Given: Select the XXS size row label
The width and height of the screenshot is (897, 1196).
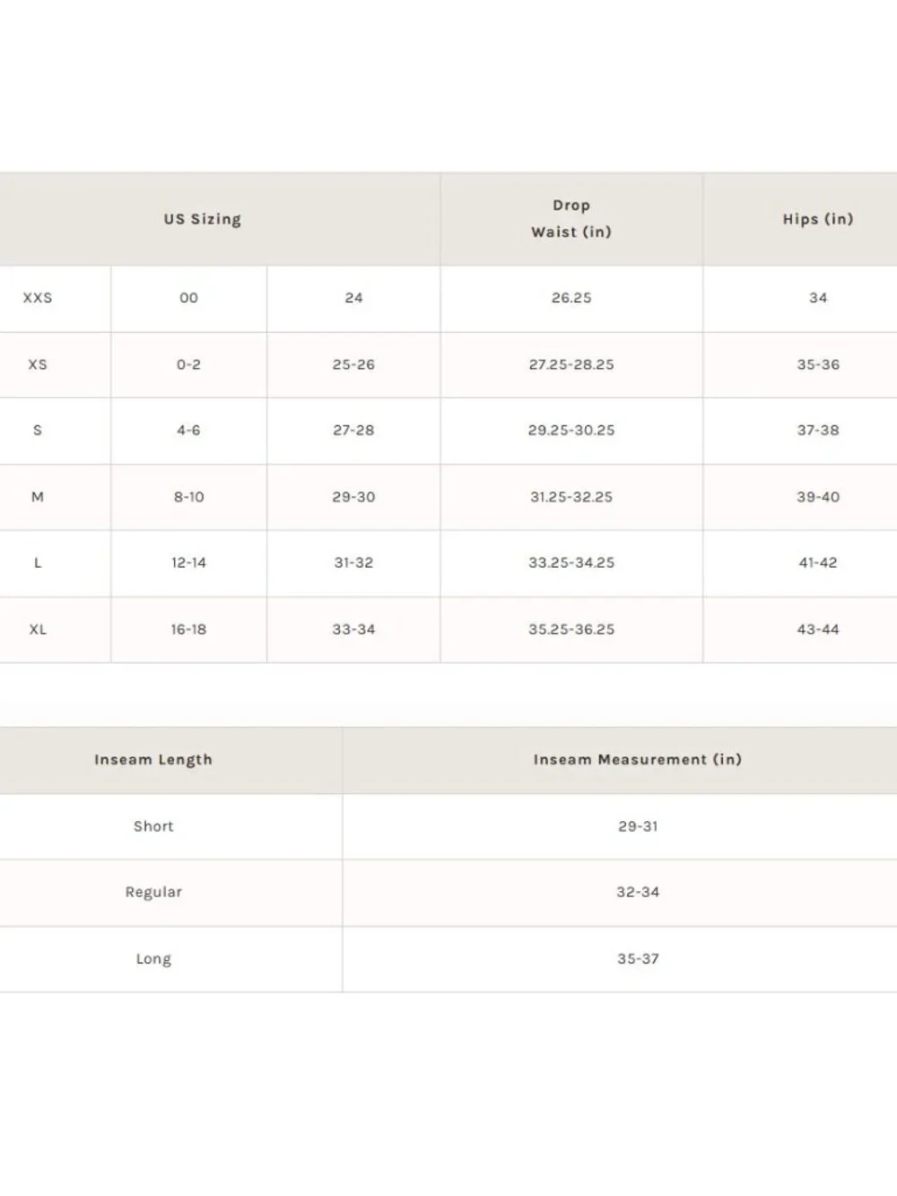Looking at the screenshot, I should [x=38, y=298].
